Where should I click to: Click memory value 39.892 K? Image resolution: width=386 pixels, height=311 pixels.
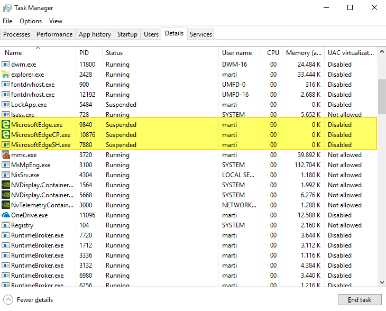(x=309, y=155)
